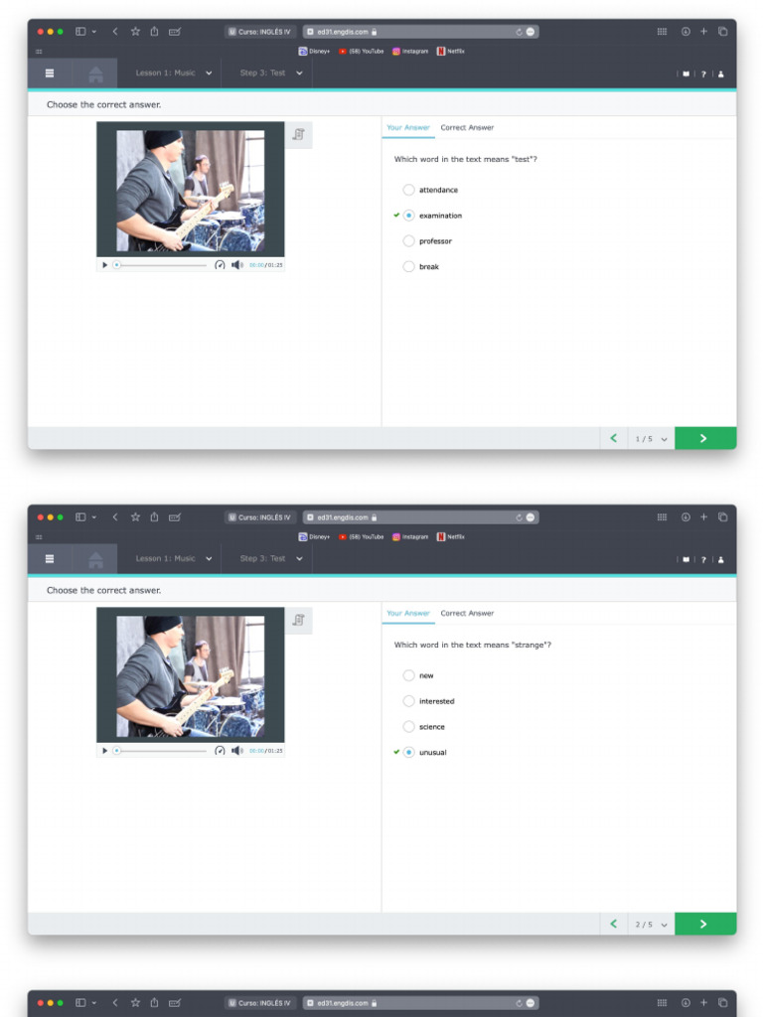
Task: Click the help question mark in the 2/5 window
Action: pyautogui.click(x=703, y=560)
